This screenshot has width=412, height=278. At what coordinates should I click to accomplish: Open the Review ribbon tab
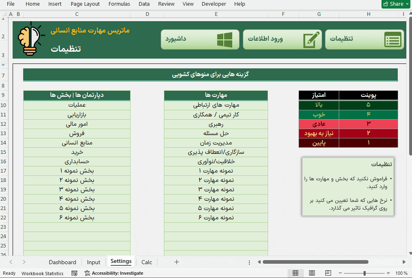(x=166, y=4)
